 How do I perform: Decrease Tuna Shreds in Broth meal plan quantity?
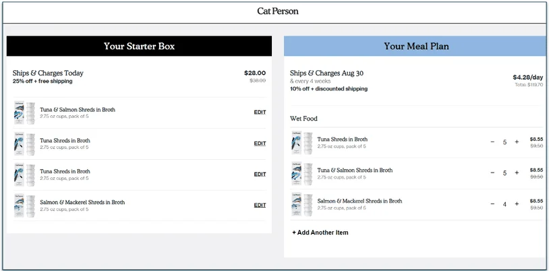[x=492, y=142]
